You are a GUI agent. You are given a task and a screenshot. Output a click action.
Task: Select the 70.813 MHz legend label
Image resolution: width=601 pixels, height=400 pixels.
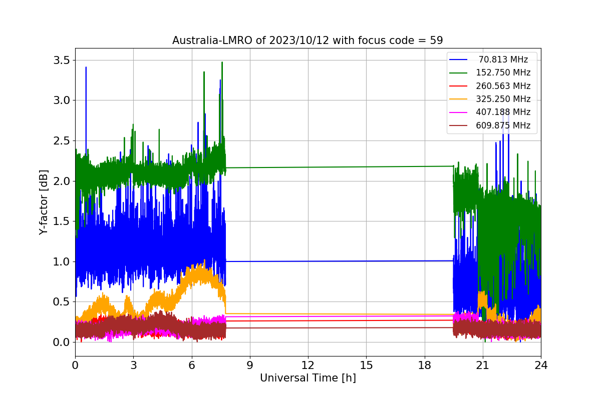point(503,59)
